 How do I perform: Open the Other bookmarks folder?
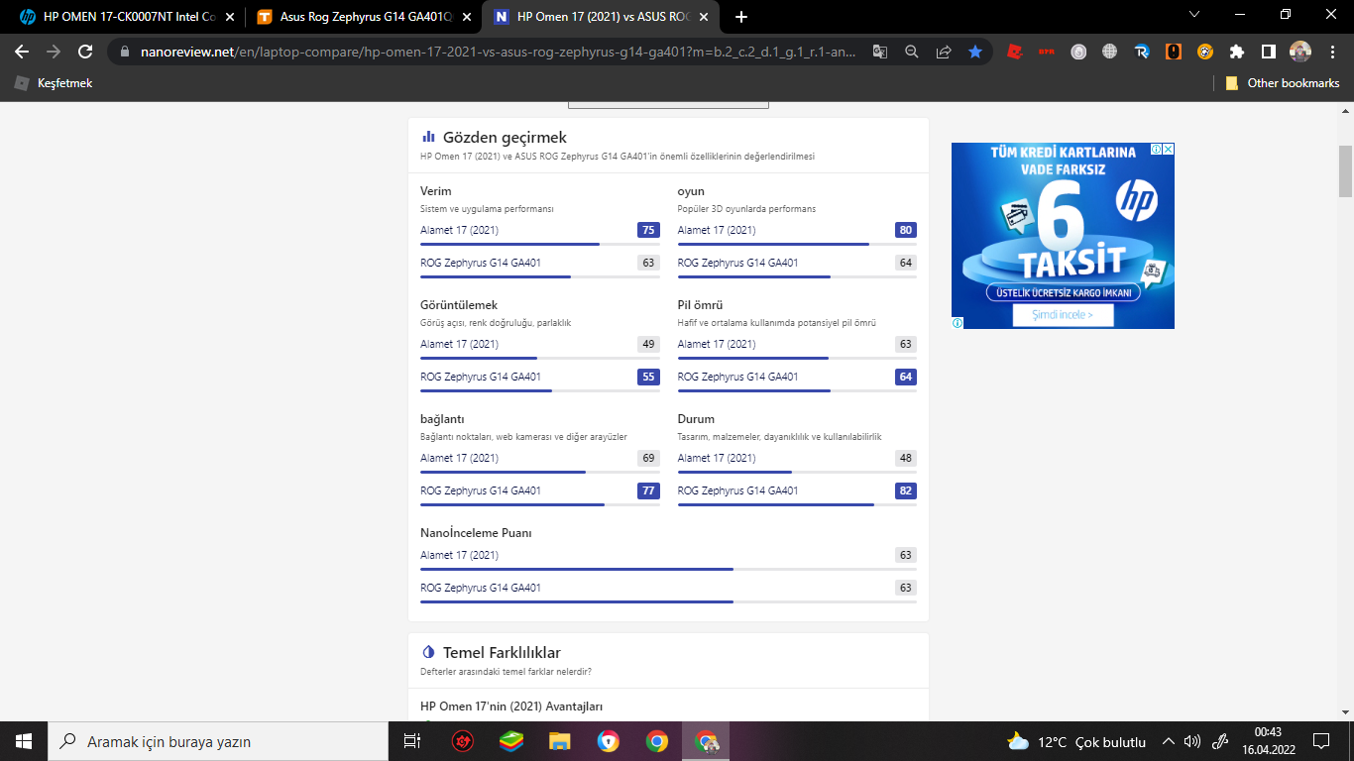(1283, 83)
